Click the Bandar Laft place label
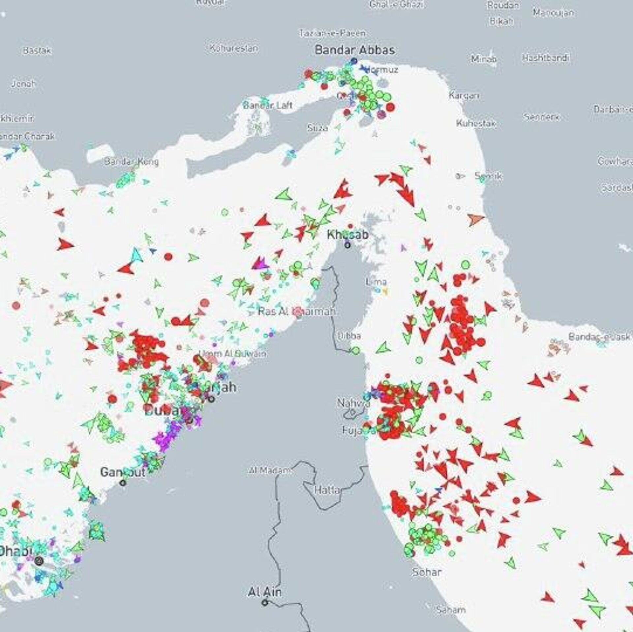Viewport: 633px width, 632px height. point(267,105)
